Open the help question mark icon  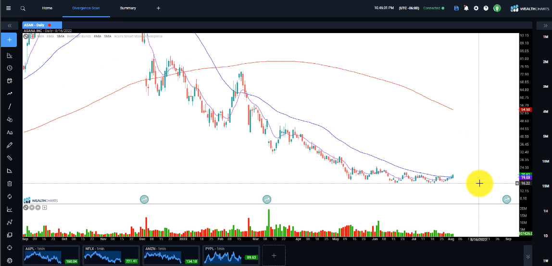pyautogui.click(x=486, y=8)
